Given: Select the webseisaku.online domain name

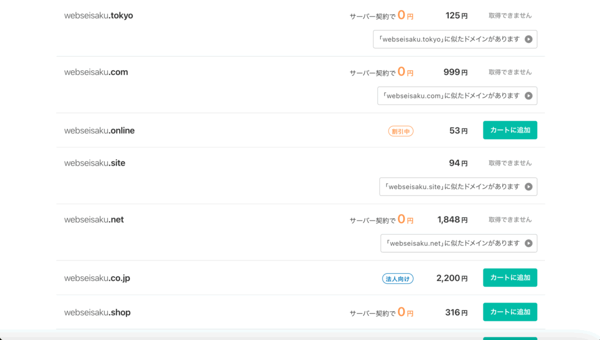Looking at the screenshot, I should click(x=100, y=130).
